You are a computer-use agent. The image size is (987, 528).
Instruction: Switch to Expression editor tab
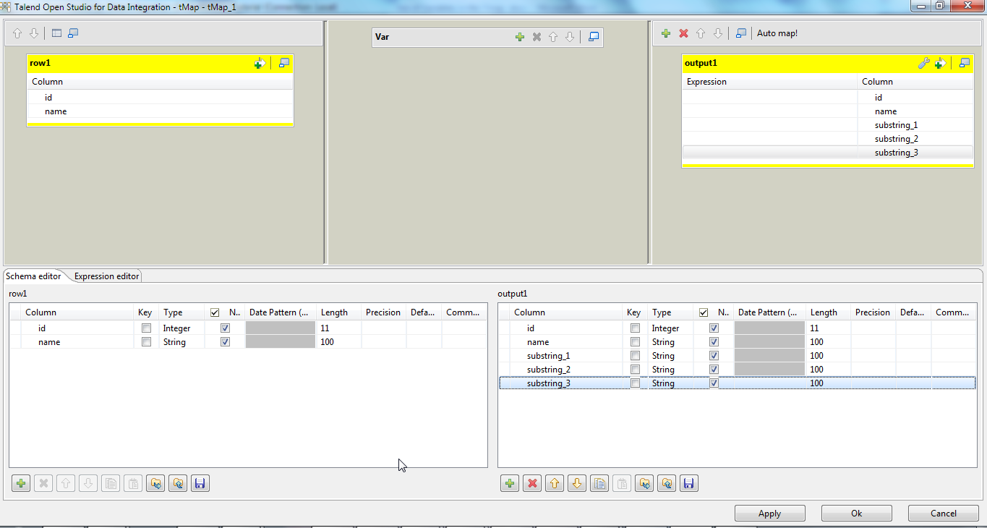[x=106, y=276]
